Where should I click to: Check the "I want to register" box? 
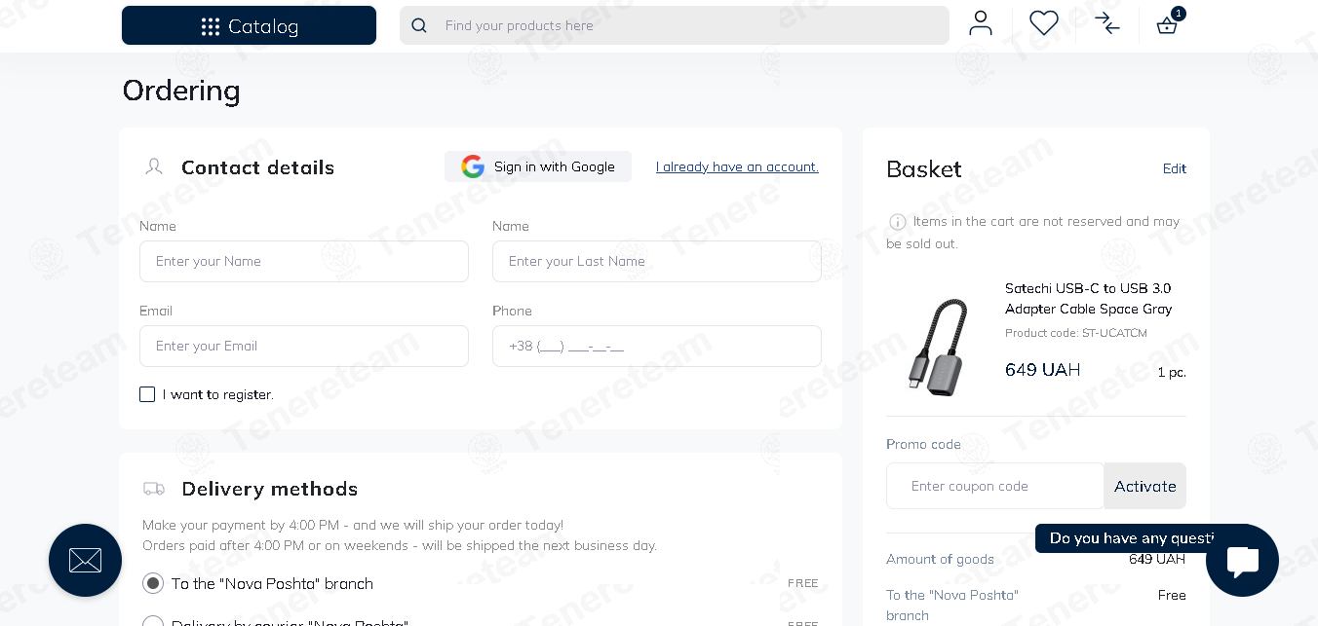(147, 394)
